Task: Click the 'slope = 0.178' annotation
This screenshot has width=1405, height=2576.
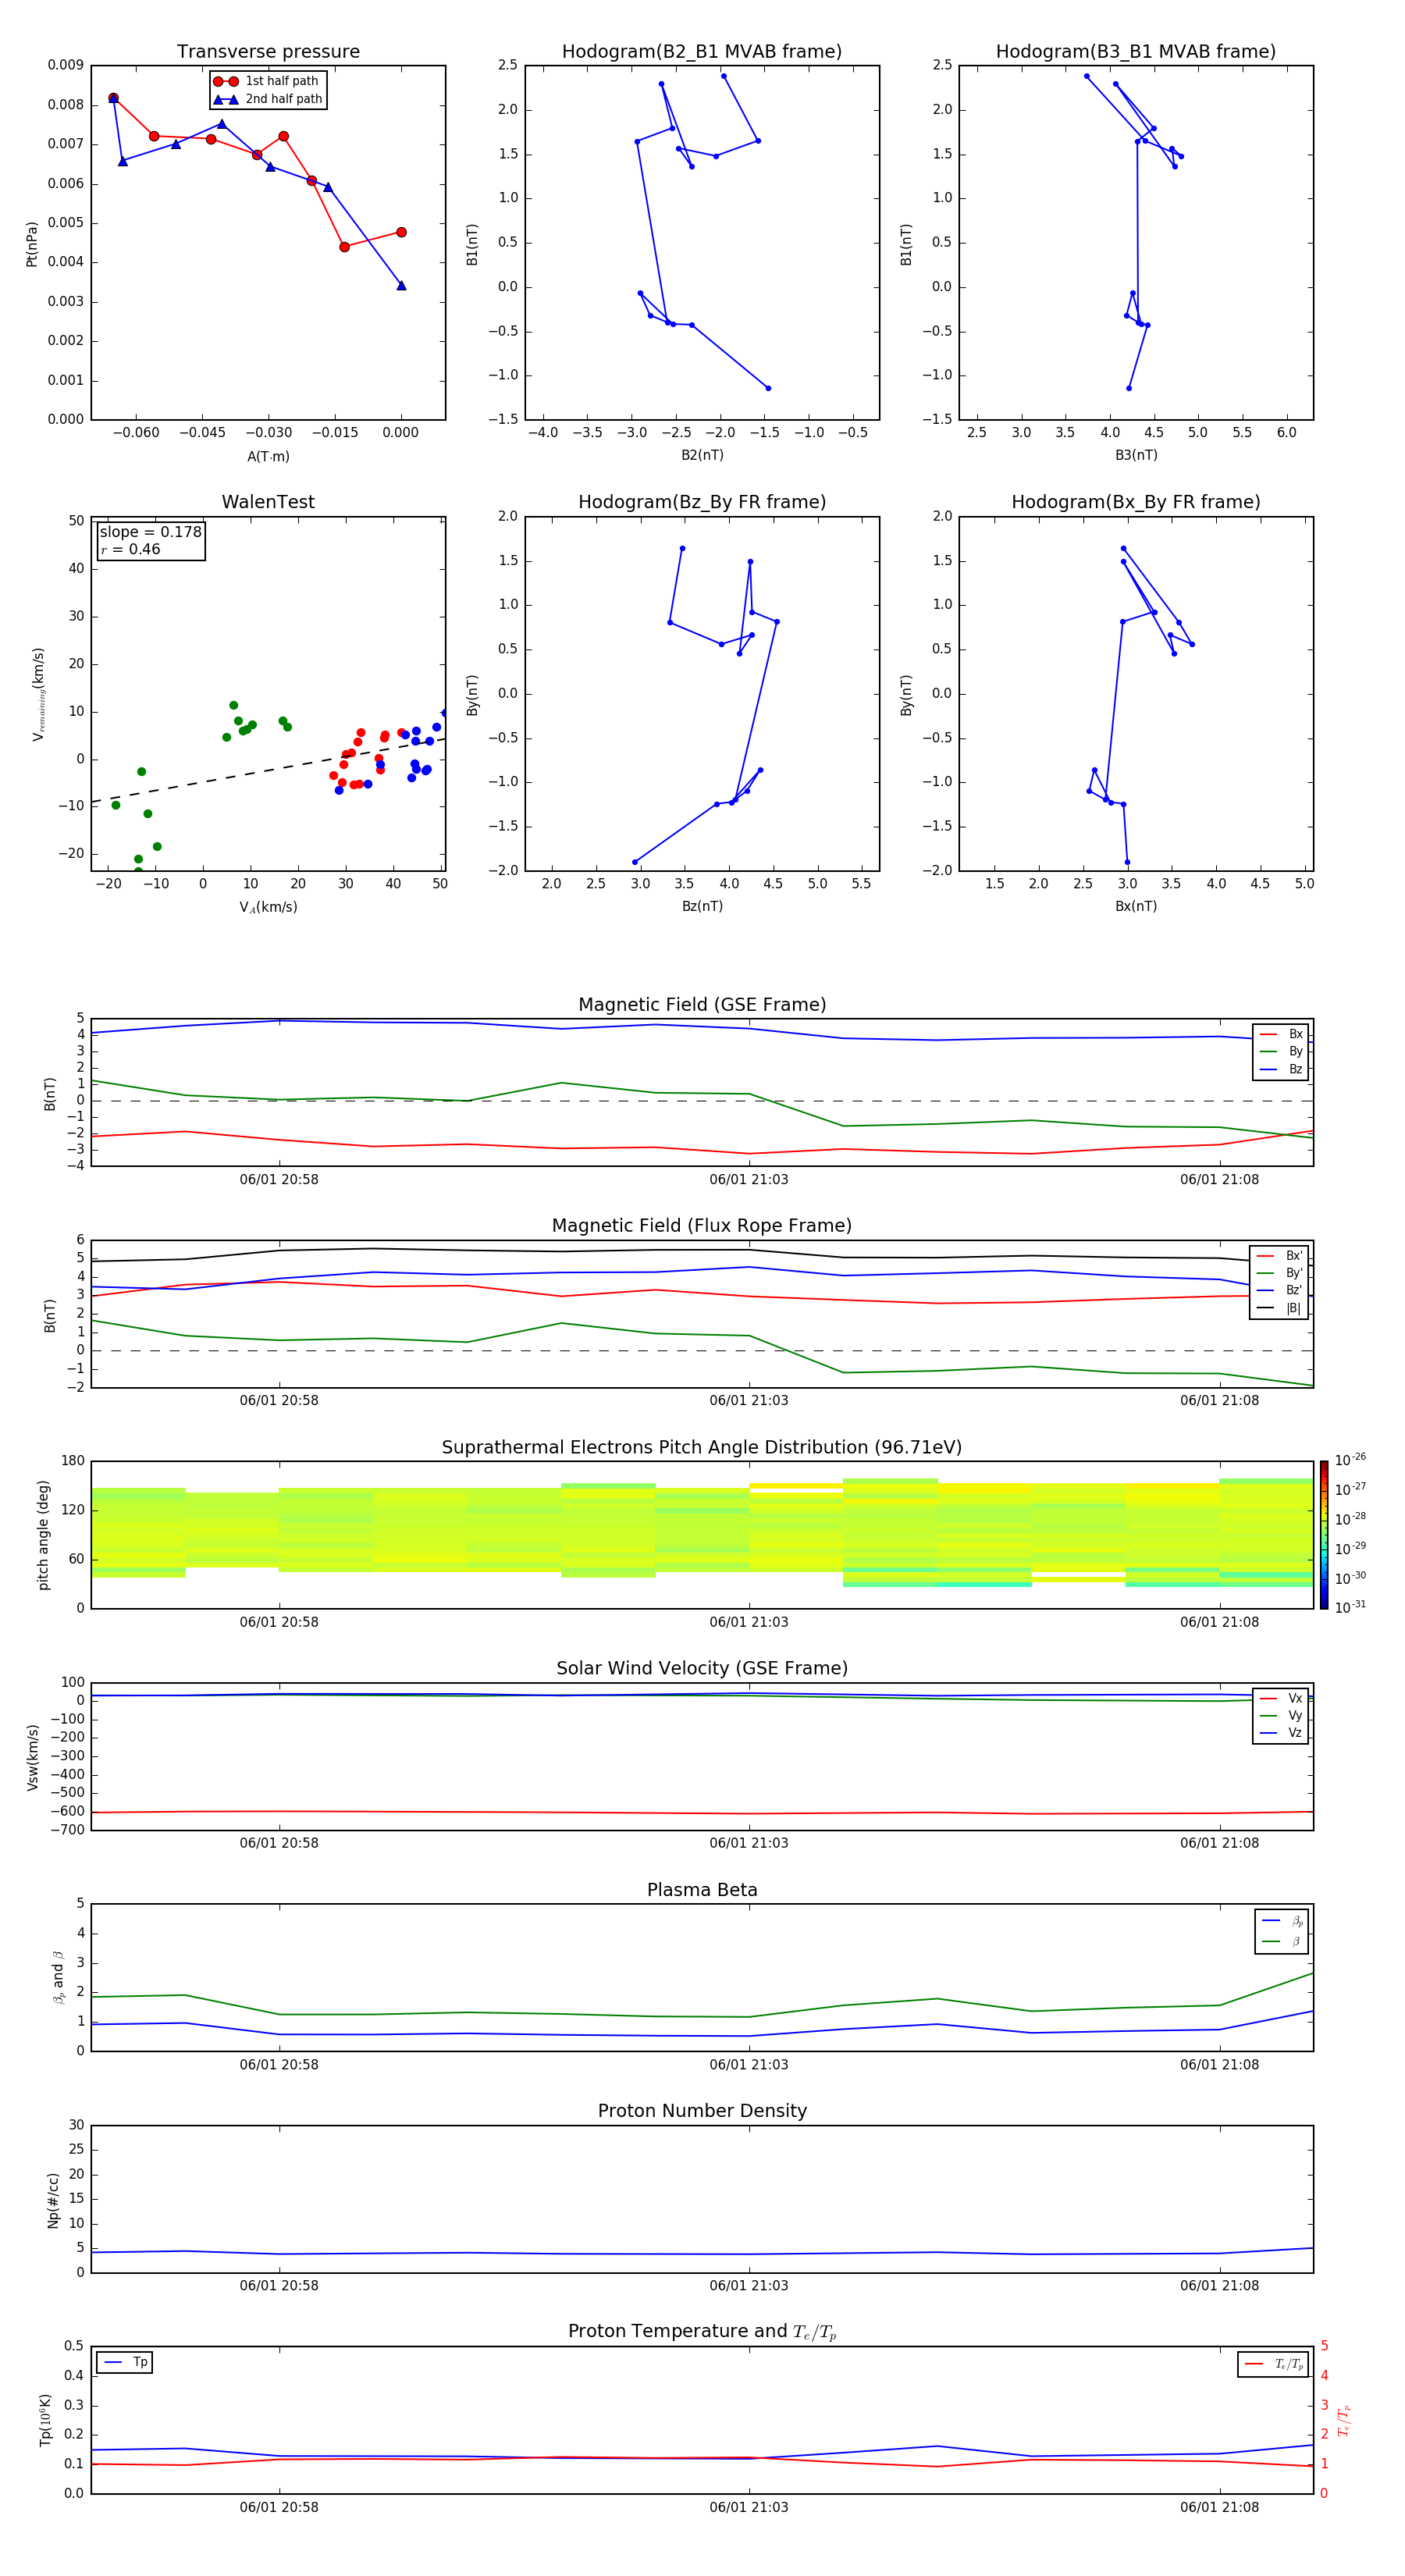Action: click(x=151, y=532)
